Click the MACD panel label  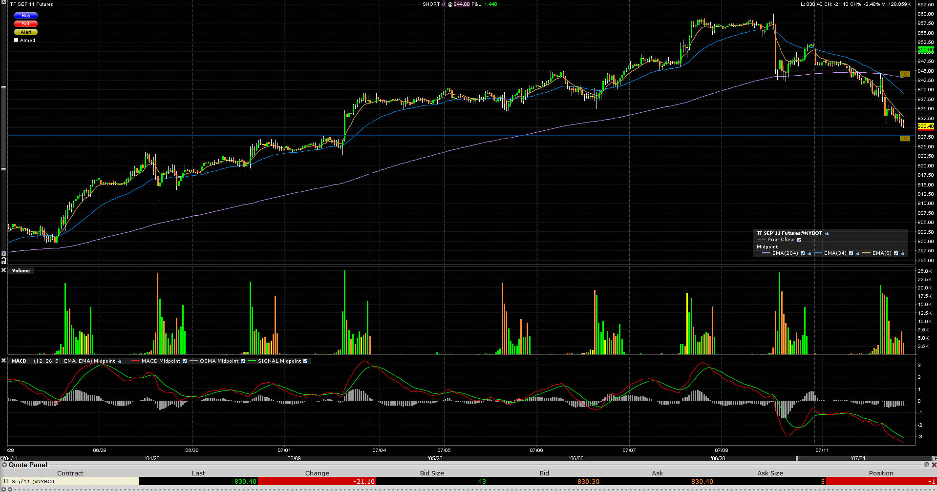pos(19,361)
